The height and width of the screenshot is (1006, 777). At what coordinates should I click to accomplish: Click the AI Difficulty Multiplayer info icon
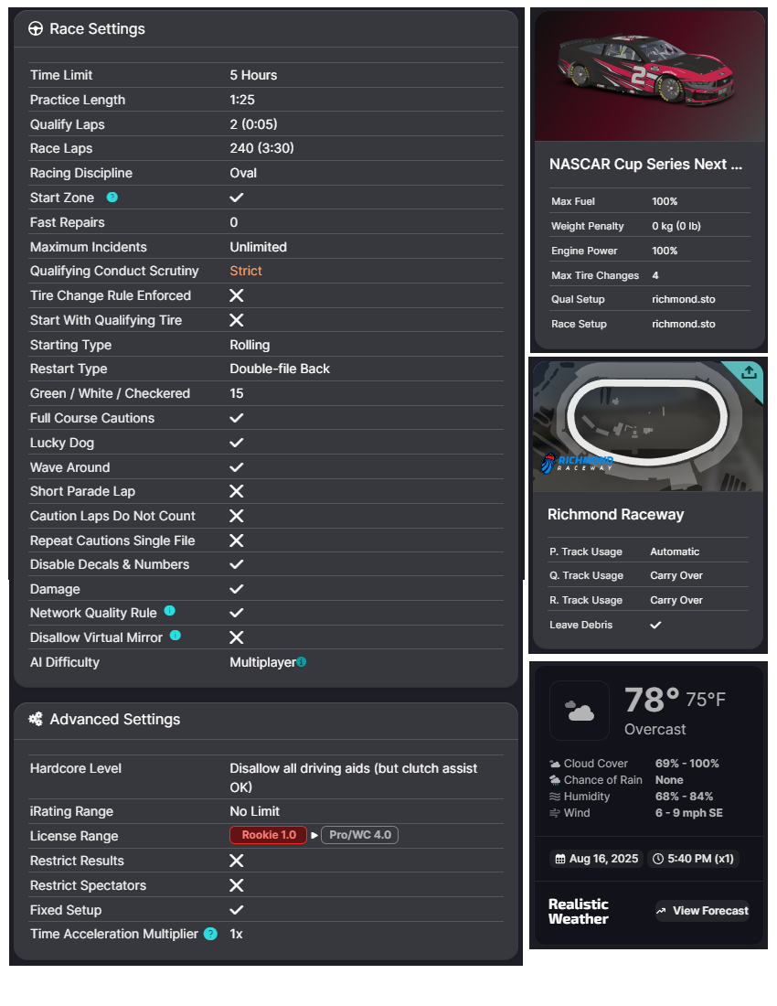point(302,662)
